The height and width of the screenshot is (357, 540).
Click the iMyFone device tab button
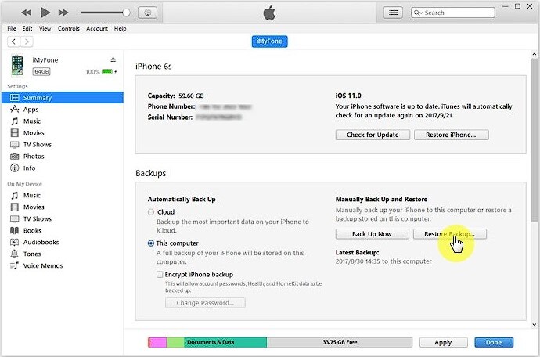pyautogui.click(x=270, y=41)
